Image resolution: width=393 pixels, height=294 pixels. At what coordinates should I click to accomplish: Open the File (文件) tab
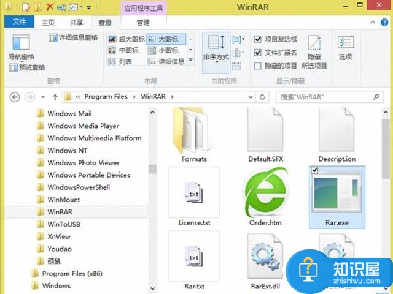point(19,21)
